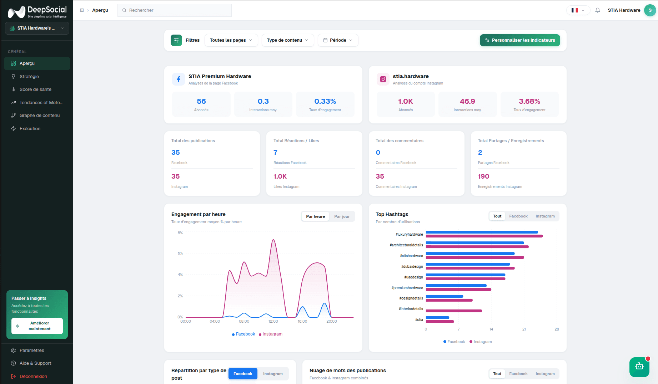Click the Graphe de contenu branch icon
Viewport: 658px width, 384px height.
13,116
